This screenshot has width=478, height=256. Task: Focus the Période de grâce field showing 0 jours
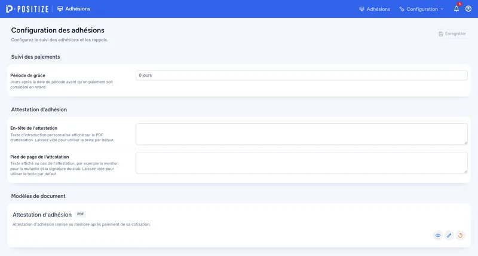tap(302, 75)
